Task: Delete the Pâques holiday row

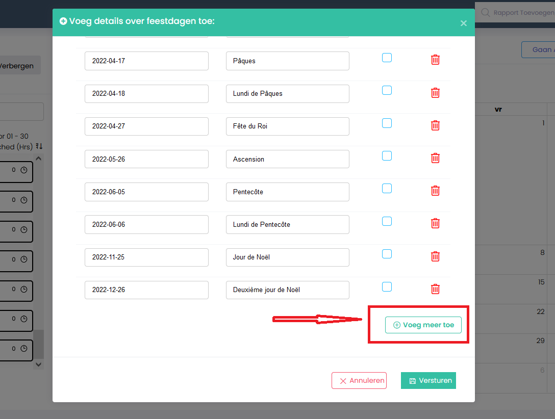Action: (x=435, y=60)
